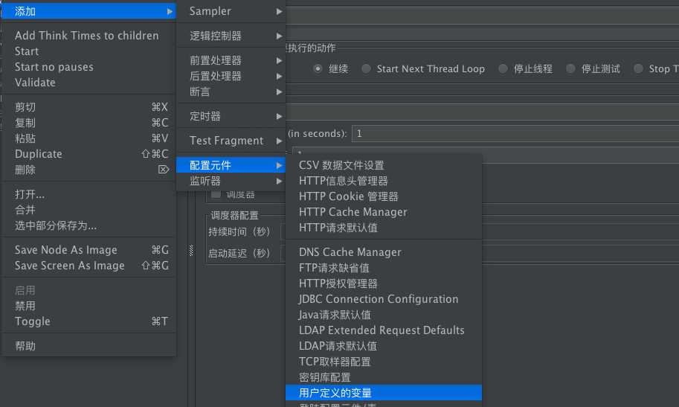
Task: Choose Add Think Times to children
Action: pyautogui.click(x=89, y=36)
